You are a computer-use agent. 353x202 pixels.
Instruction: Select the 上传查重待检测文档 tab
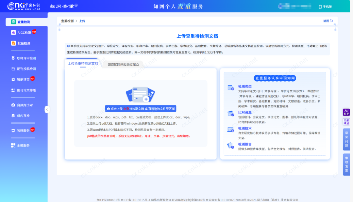point(83,64)
